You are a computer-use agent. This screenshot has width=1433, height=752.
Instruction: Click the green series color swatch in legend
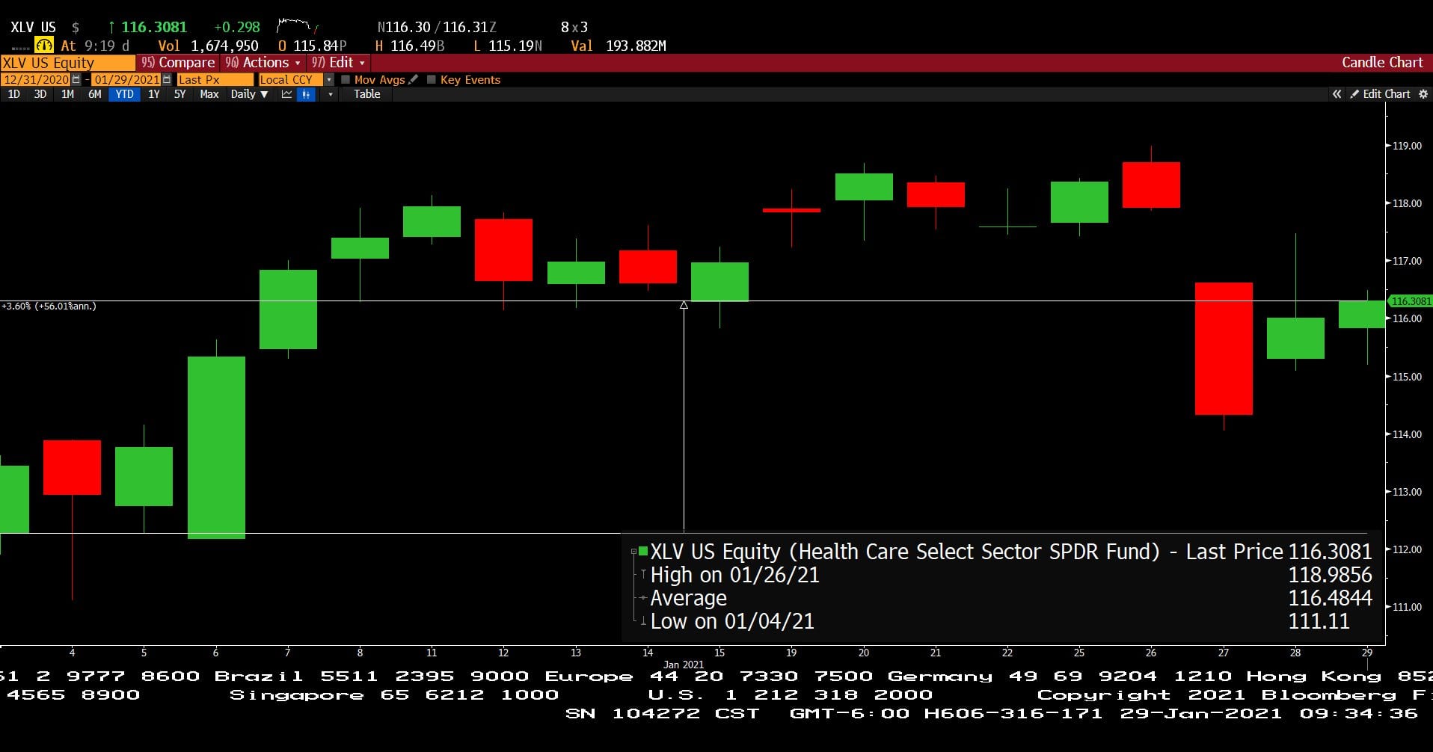tap(643, 552)
